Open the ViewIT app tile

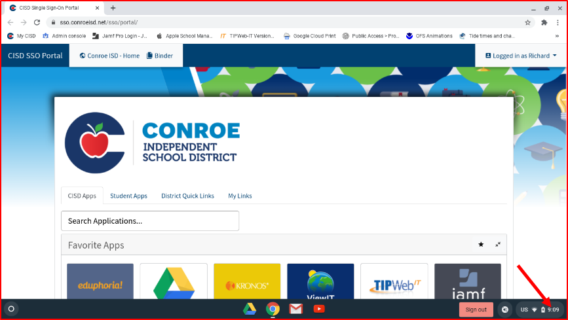tap(320, 282)
